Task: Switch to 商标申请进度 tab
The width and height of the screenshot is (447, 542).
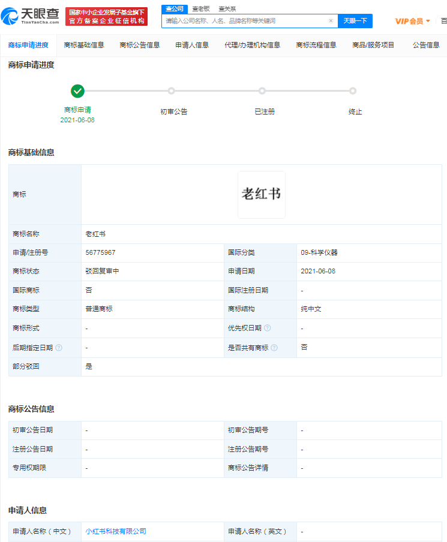Action: pyautogui.click(x=28, y=46)
